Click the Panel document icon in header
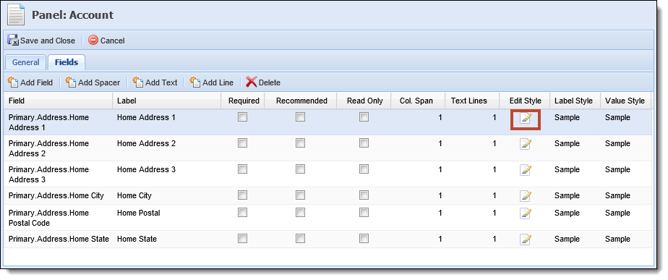 click(x=16, y=15)
